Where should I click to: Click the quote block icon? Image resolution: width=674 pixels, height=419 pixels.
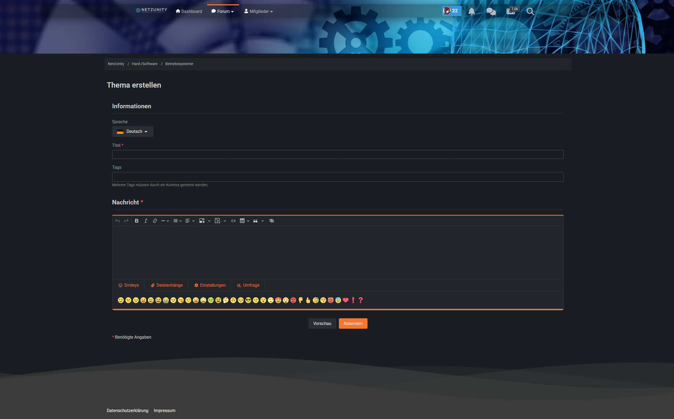[x=256, y=221]
